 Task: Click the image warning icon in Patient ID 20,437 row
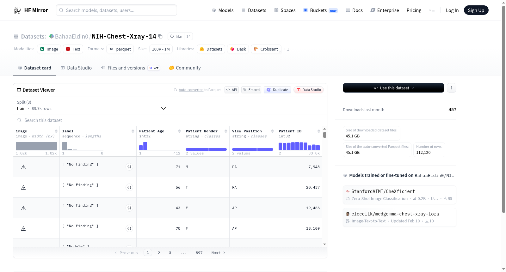click(23, 187)
